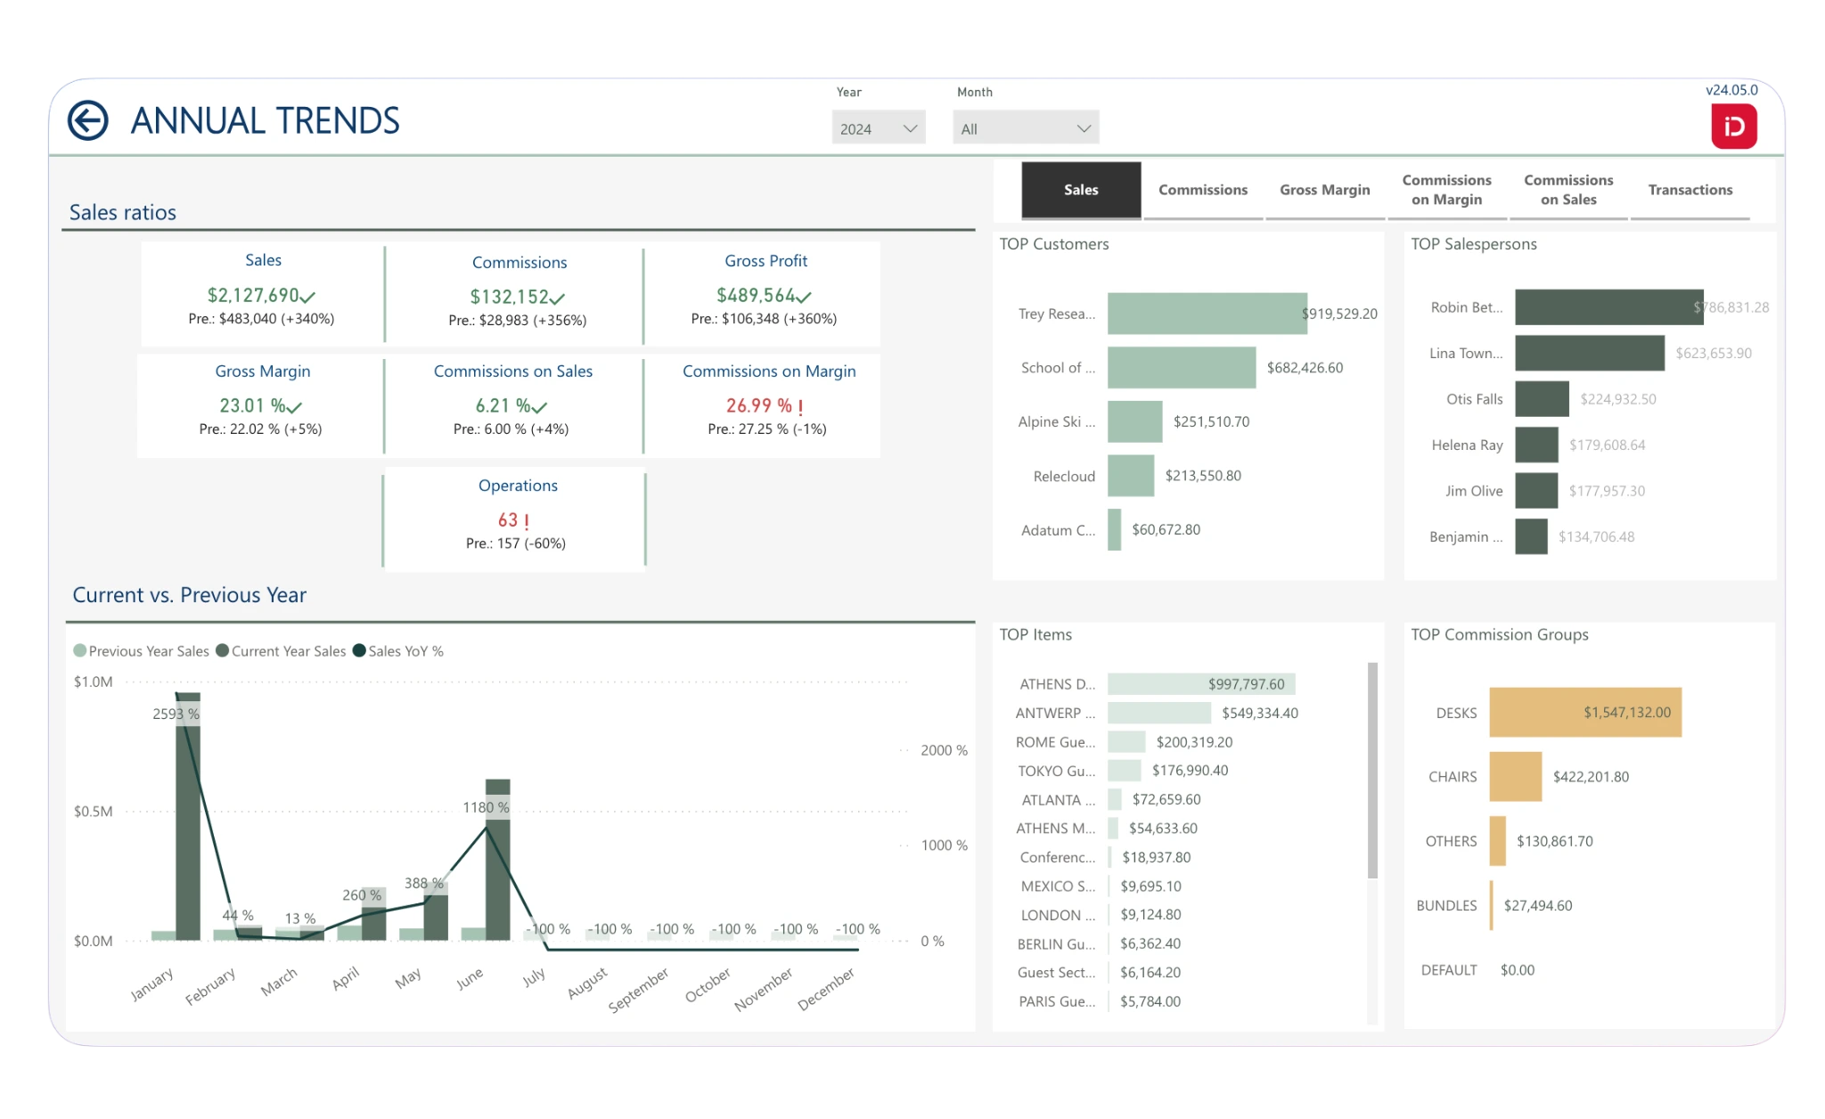Click Commissions on Margin red exclamation icon
Viewport: 1825px width, 1119px height.
coord(800,407)
